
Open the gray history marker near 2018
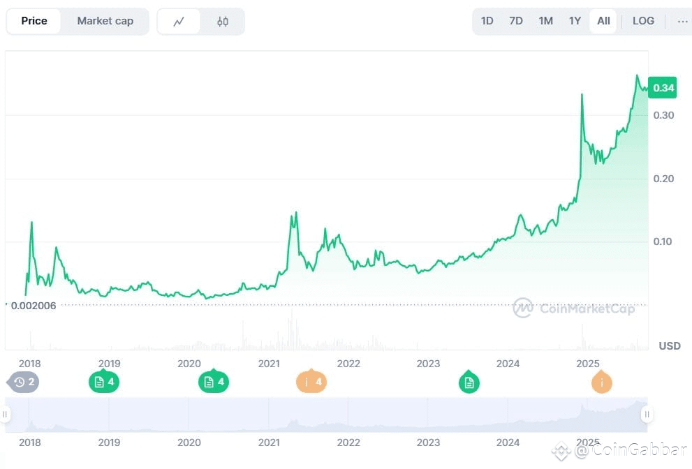[x=24, y=382]
